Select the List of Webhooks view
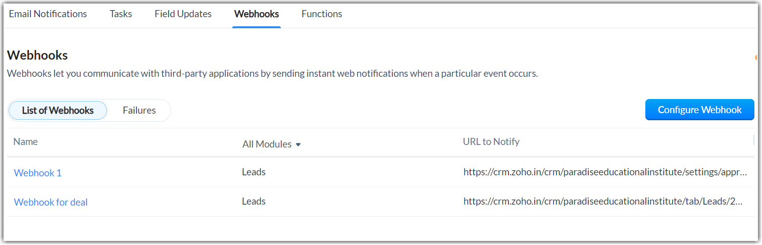Image resolution: width=762 pixels, height=245 pixels. 58,110
